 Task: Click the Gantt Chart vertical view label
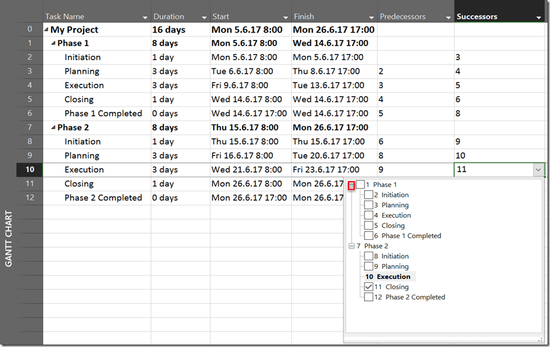click(x=9, y=239)
